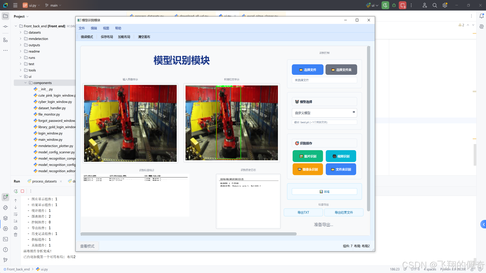This screenshot has width=486, height=273.
Task: Start 文件夹识别 folder recognition
Action: tap(341, 169)
